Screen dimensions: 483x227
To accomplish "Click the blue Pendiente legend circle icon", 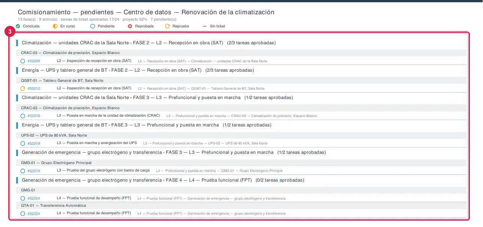I will [93, 26].
